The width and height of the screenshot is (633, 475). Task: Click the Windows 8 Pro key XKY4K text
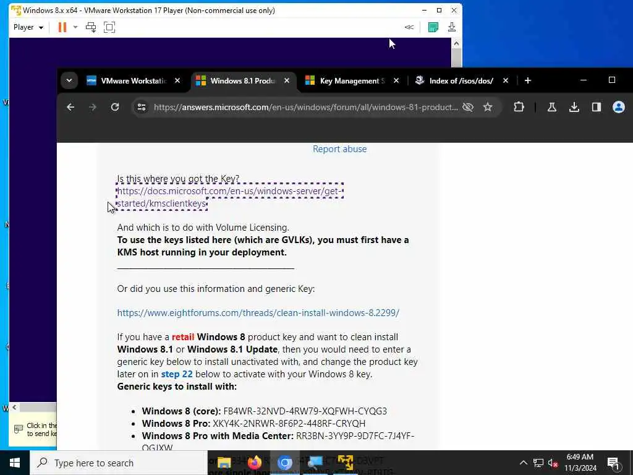[x=289, y=423]
